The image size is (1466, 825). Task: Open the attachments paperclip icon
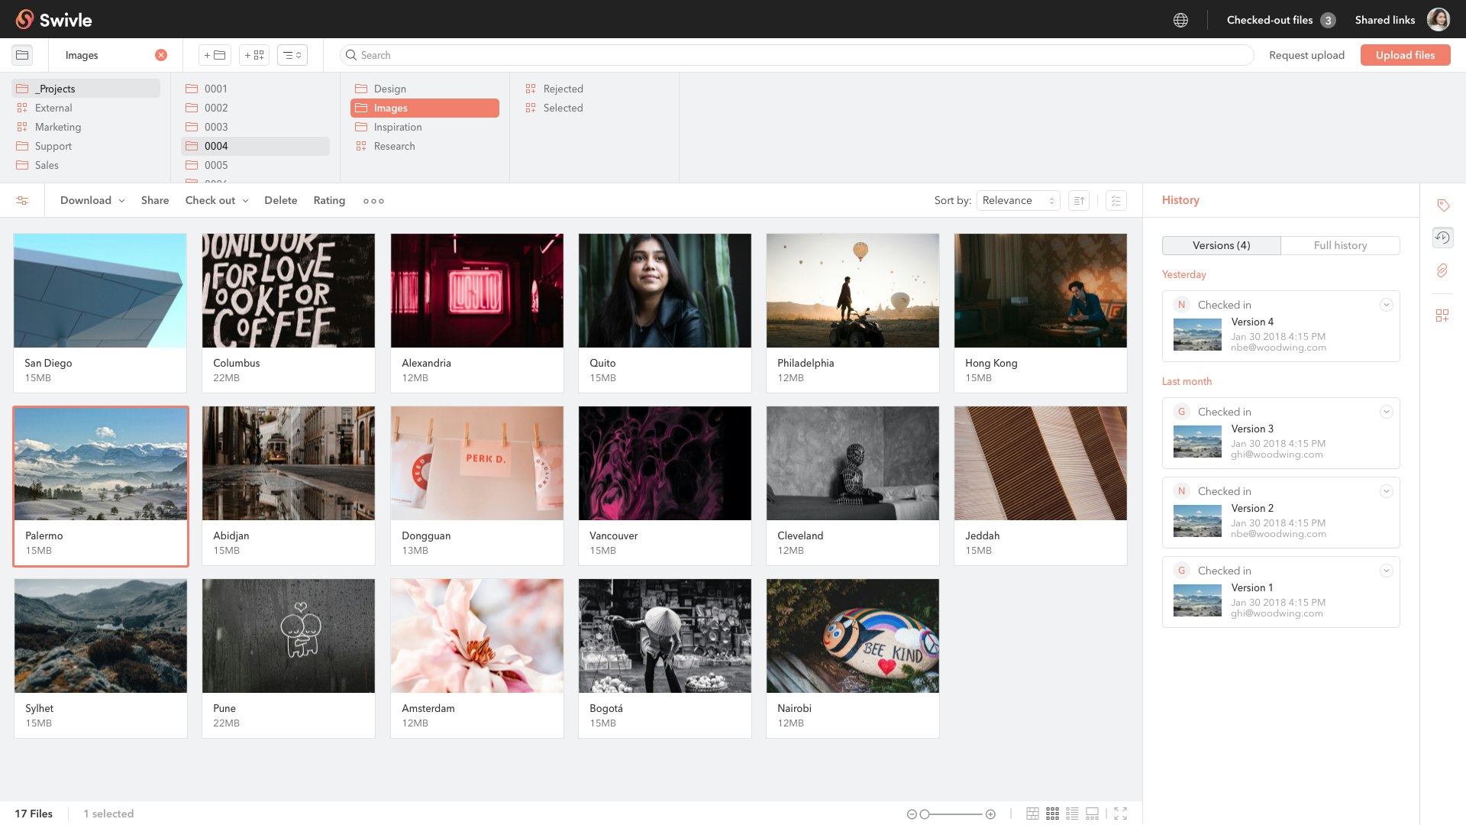(x=1442, y=270)
